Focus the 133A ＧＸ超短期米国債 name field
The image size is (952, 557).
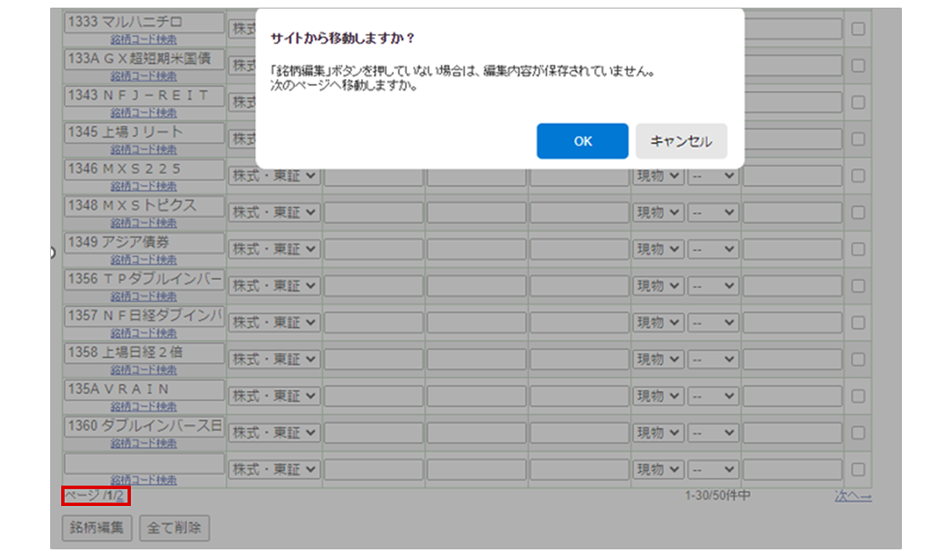click(x=144, y=59)
